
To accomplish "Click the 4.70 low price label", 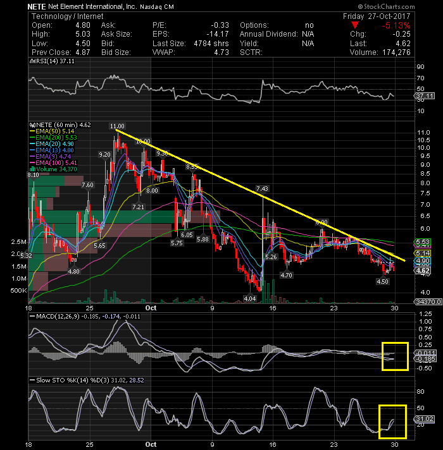I will (287, 275).
